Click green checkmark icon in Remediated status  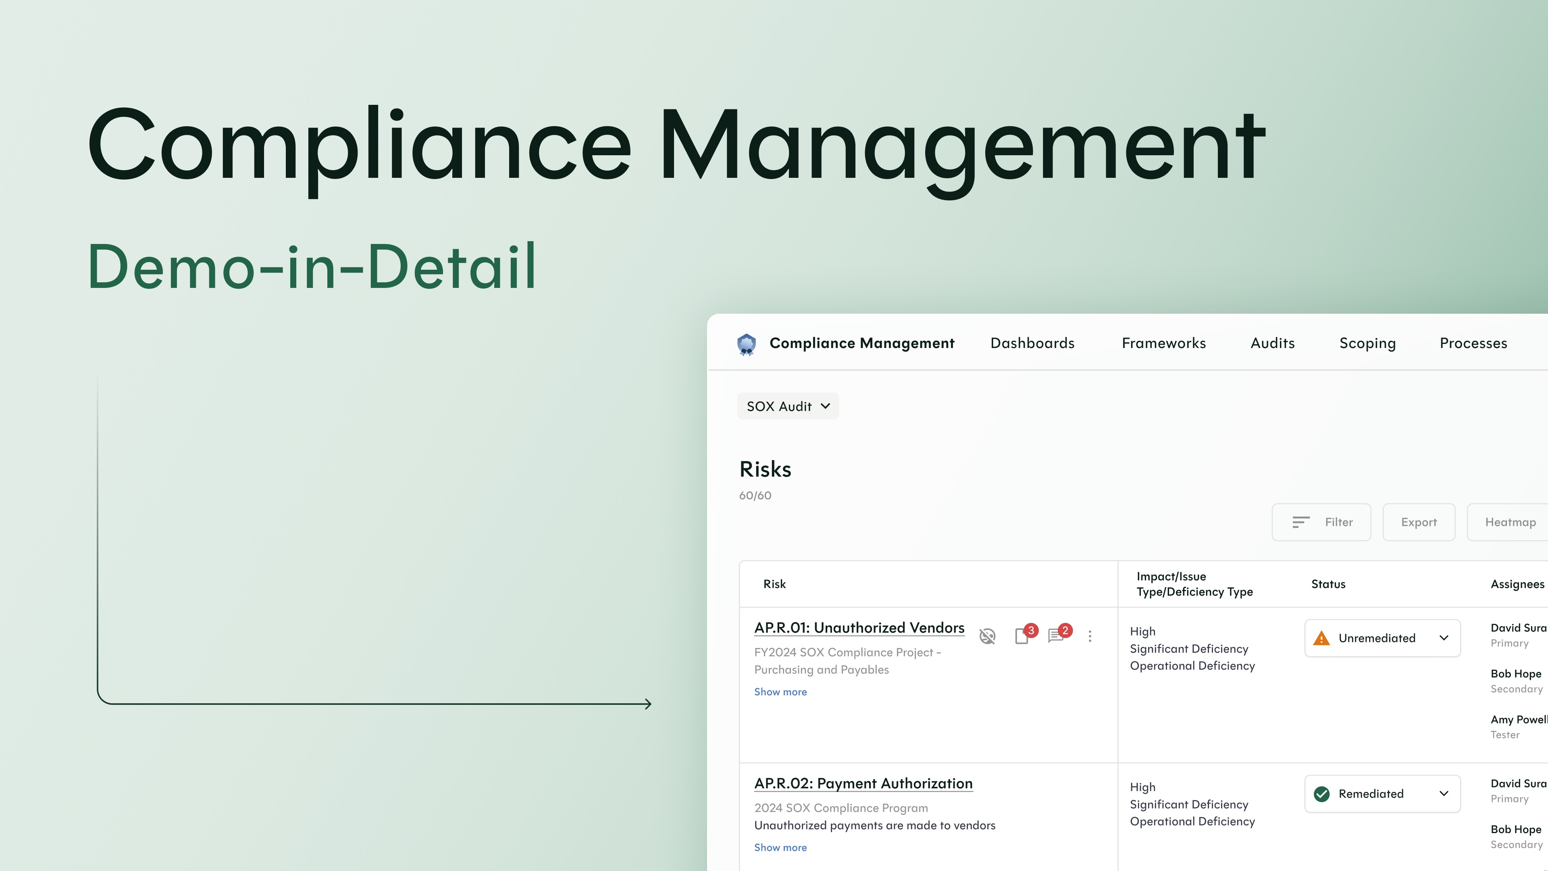click(x=1321, y=794)
